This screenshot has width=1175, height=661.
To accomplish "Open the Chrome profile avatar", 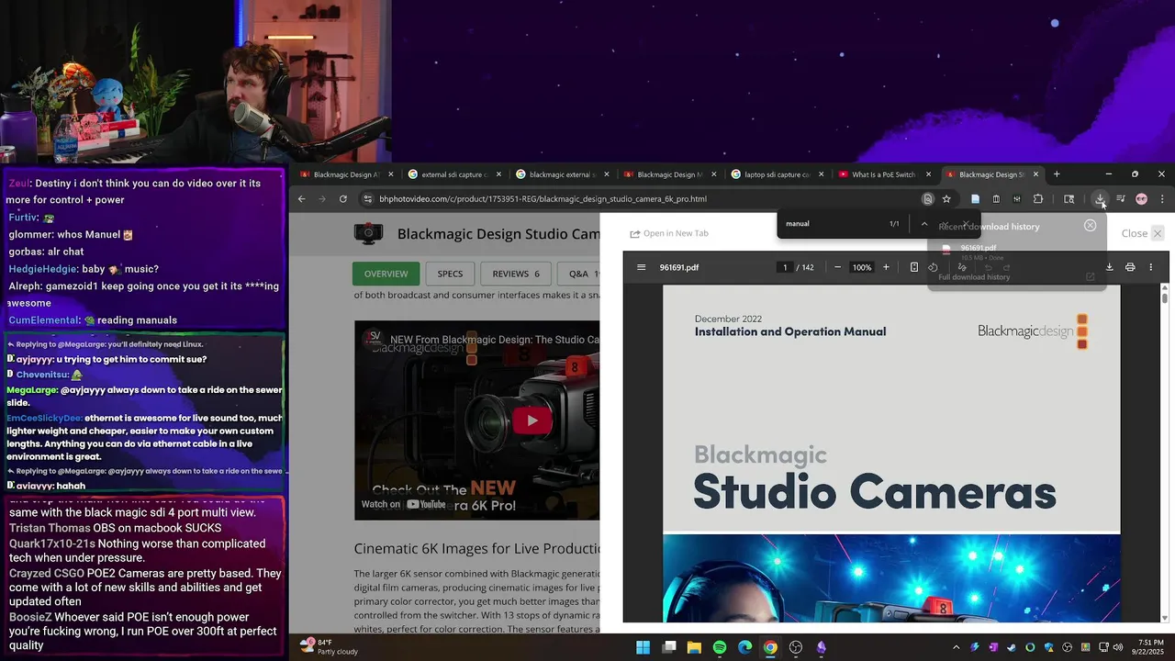I will [1141, 199].
